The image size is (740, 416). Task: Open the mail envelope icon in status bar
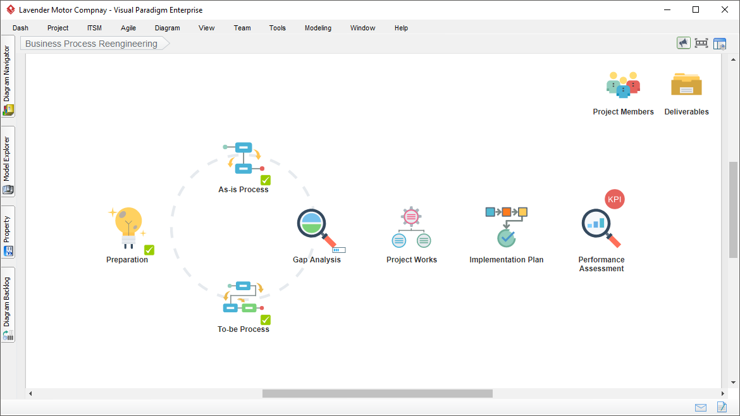[x=700, y=408]
